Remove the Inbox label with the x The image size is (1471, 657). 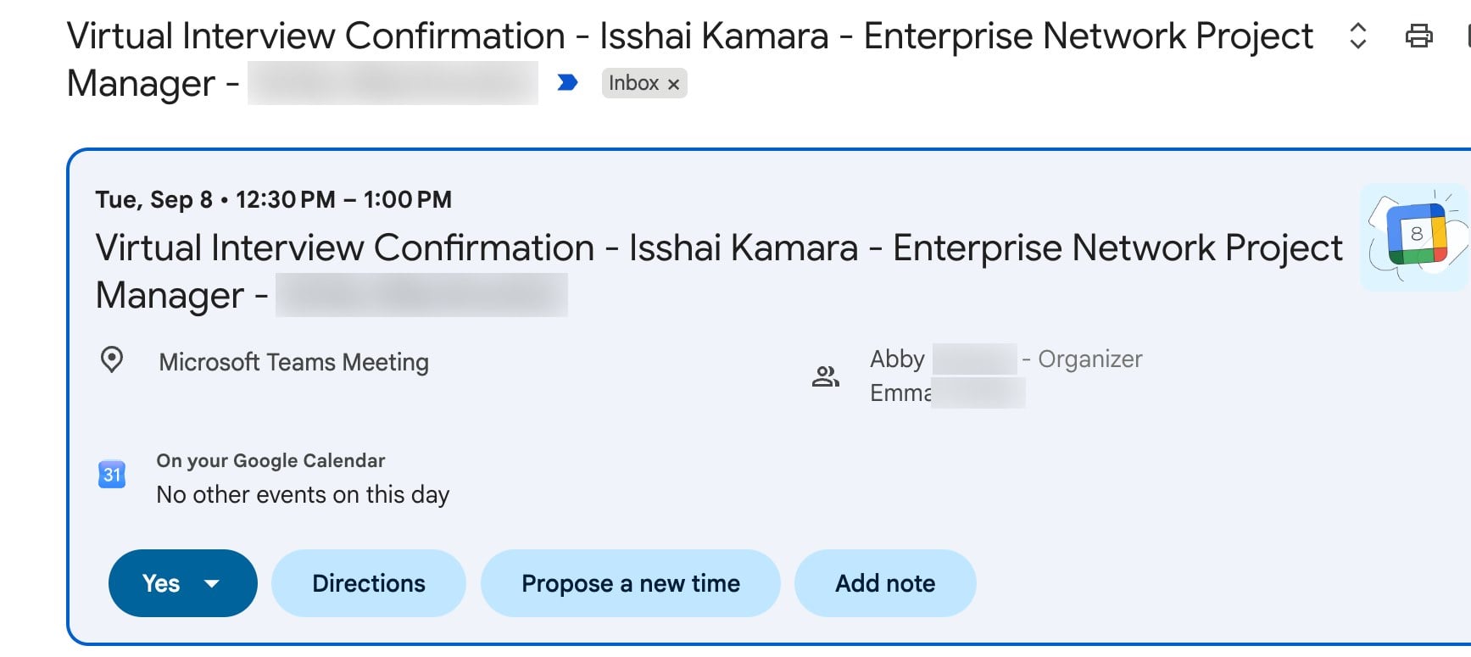673,84
